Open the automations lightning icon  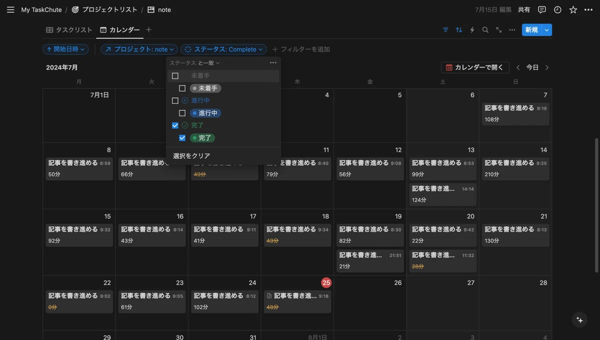pyautogui.click(x=472, y=30)
